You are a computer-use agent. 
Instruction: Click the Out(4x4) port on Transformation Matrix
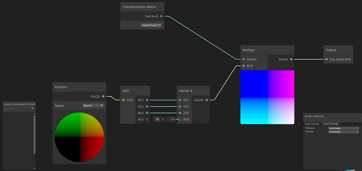tap(161, 16)
